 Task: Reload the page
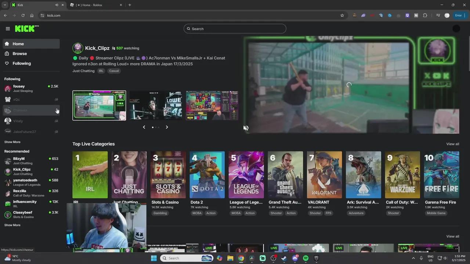pyautogui.click(x=23, y=15)
